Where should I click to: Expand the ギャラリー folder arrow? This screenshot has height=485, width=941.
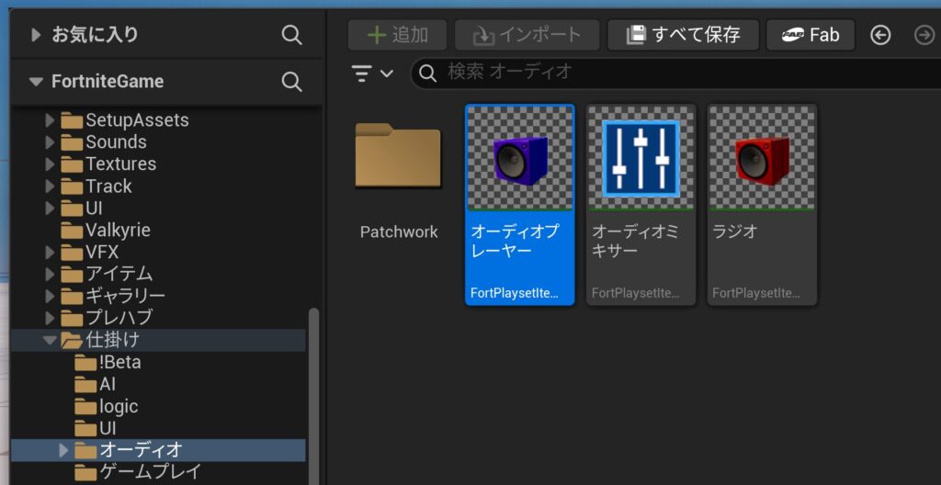[51, 297]
